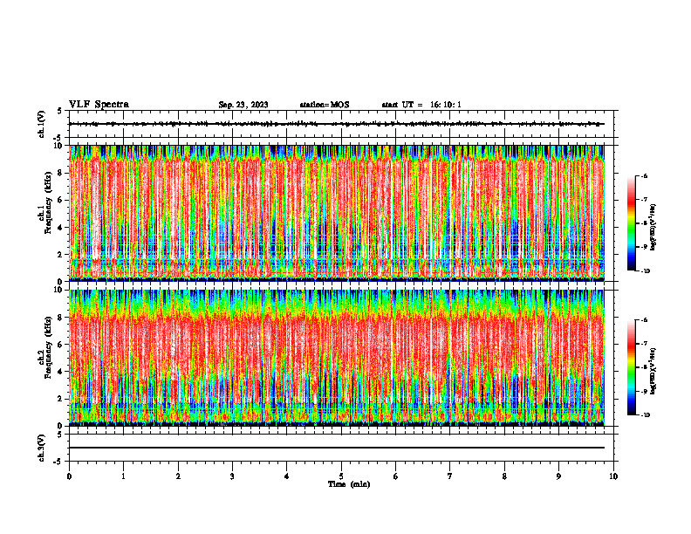Click time axis tick label "7"
The width and height of the screenshot is (691, 534).
450,476
